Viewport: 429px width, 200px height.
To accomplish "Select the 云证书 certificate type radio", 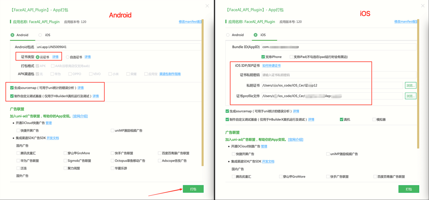I will pos(38,57).
